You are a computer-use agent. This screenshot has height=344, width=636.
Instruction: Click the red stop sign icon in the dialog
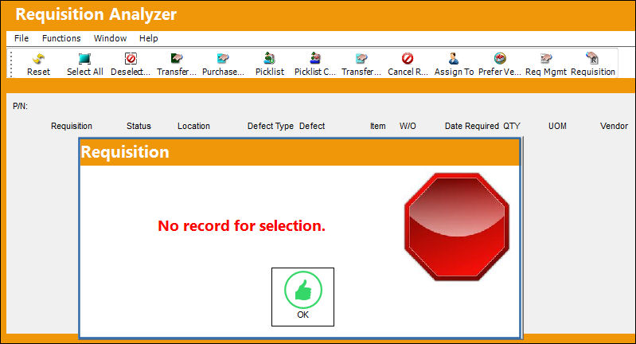click(457, 227)
